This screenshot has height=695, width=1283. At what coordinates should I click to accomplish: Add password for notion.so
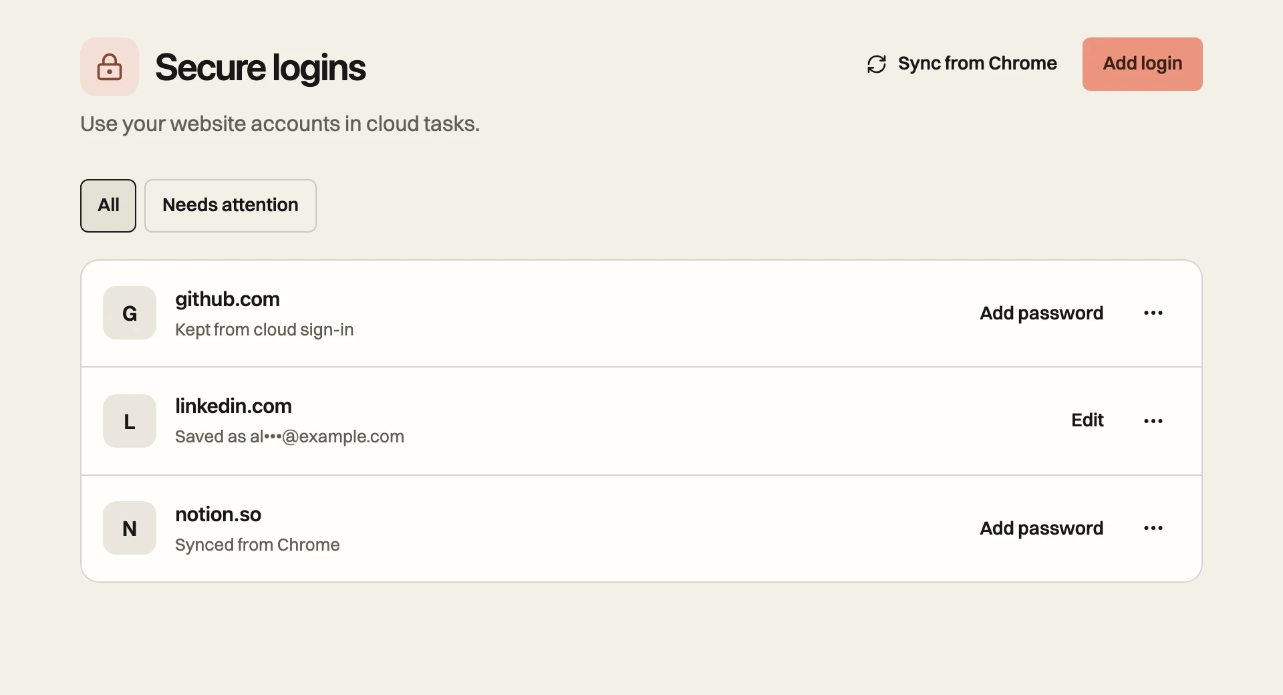pyautogui.click(x=1041, y=528)
